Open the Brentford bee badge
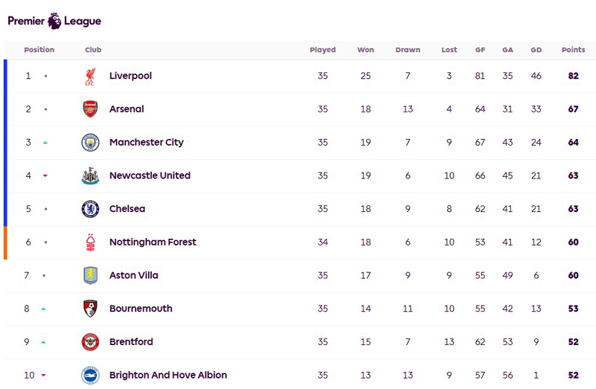This screenshot has height=389, width=596. coord(90,342)
